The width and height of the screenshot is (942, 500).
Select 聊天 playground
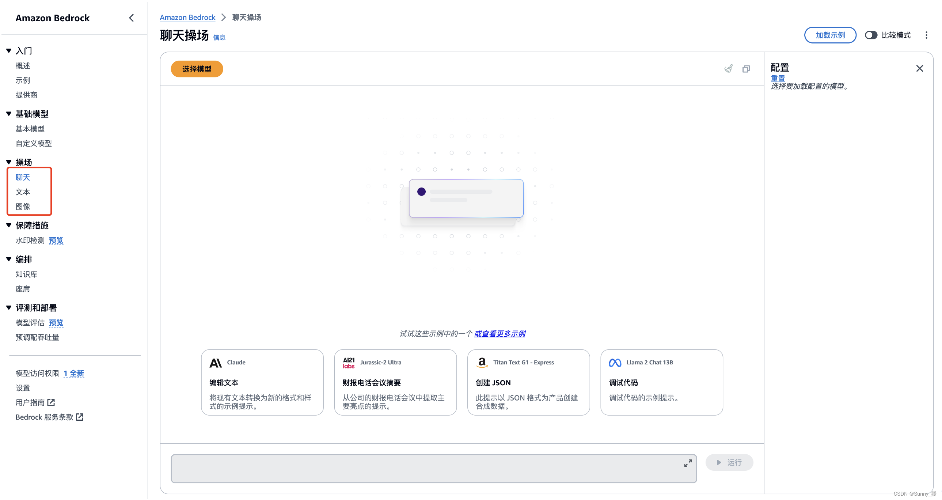(x=23, y=177)
